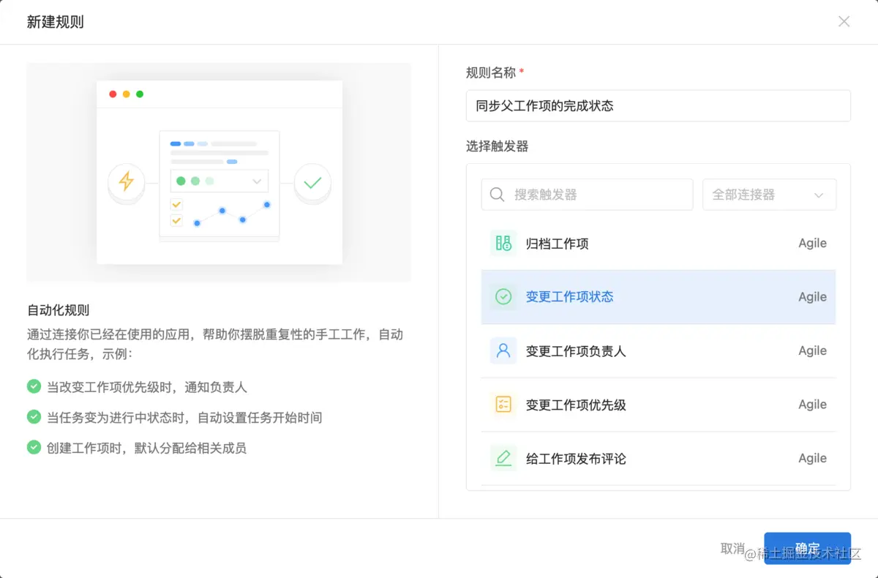The image size is (878, 578).
Task: Select the 变更工作项优先级 trigger
Action: click(x=658, y=405)
